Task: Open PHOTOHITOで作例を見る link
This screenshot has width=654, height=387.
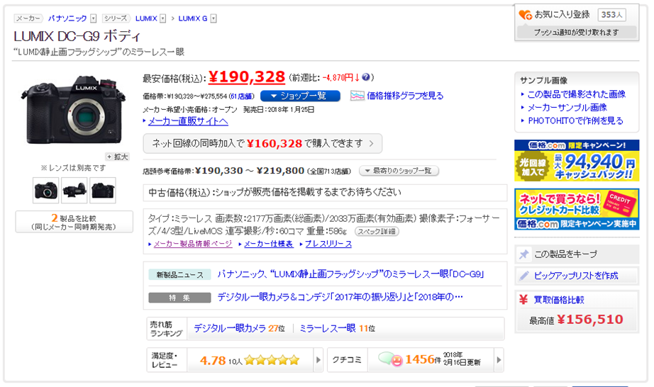Action: [x=575, y=120]
